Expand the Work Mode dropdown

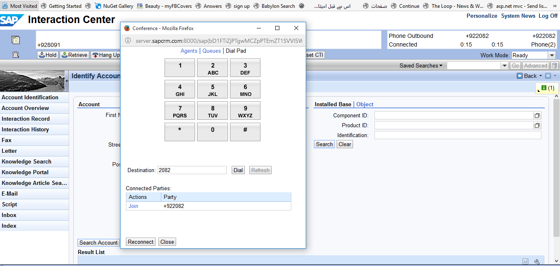pyautogui.click(x=552, y=55)
